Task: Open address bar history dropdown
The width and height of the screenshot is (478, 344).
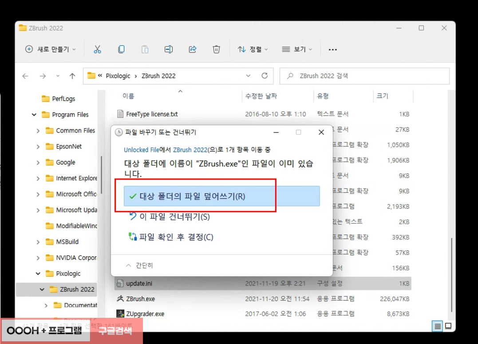Action: point(248,76)
